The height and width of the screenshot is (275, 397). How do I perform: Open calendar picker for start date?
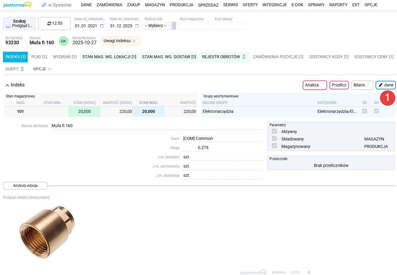(102, 26)
